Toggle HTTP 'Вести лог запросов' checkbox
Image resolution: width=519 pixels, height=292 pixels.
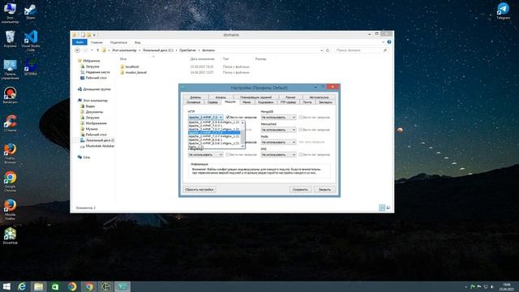click(228, 117)
